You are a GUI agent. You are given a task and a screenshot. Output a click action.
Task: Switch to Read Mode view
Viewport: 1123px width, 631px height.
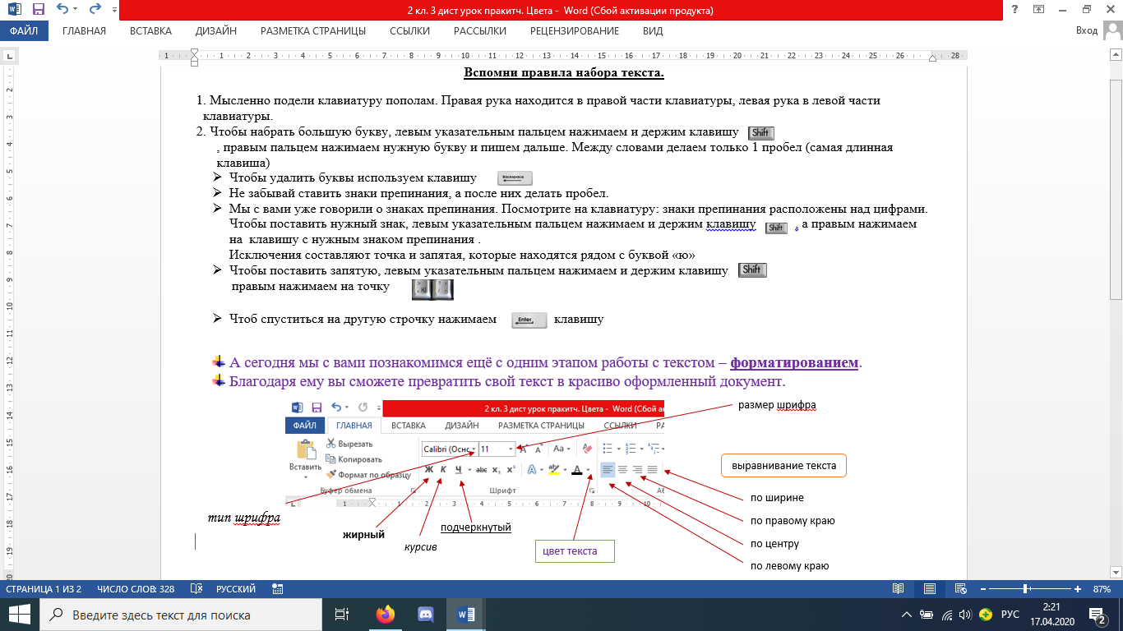pos(899,589)
